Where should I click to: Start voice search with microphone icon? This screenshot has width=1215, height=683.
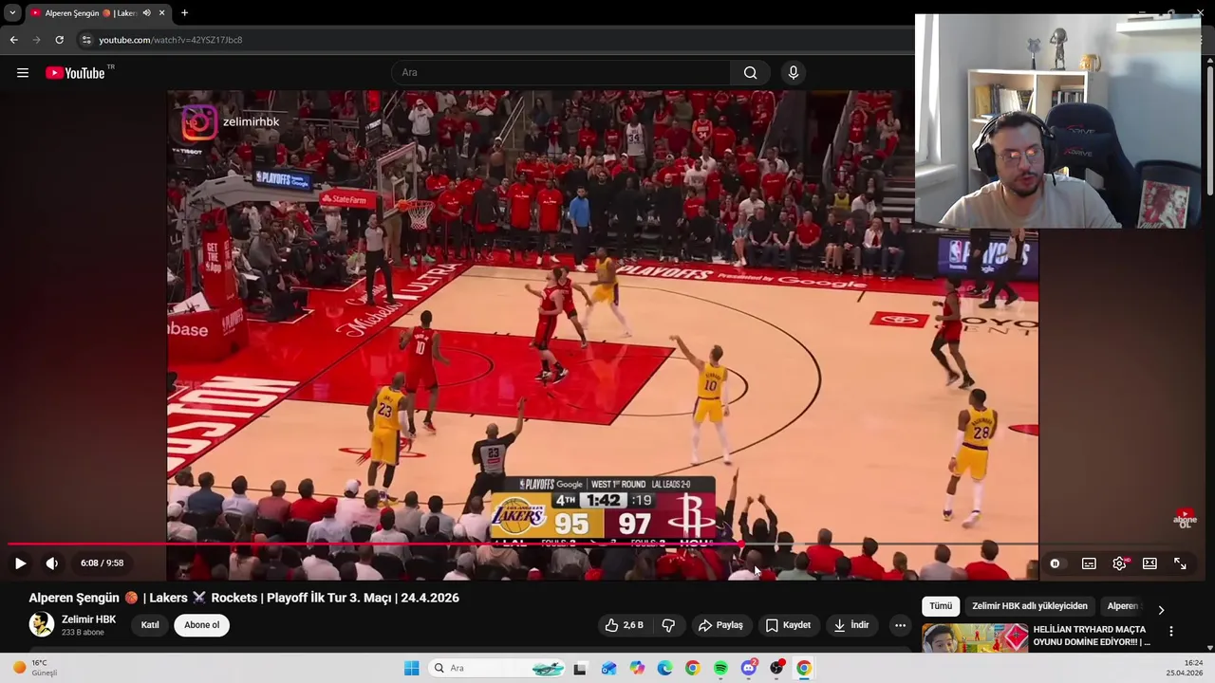pyautogui.click(x=794, y=73)
